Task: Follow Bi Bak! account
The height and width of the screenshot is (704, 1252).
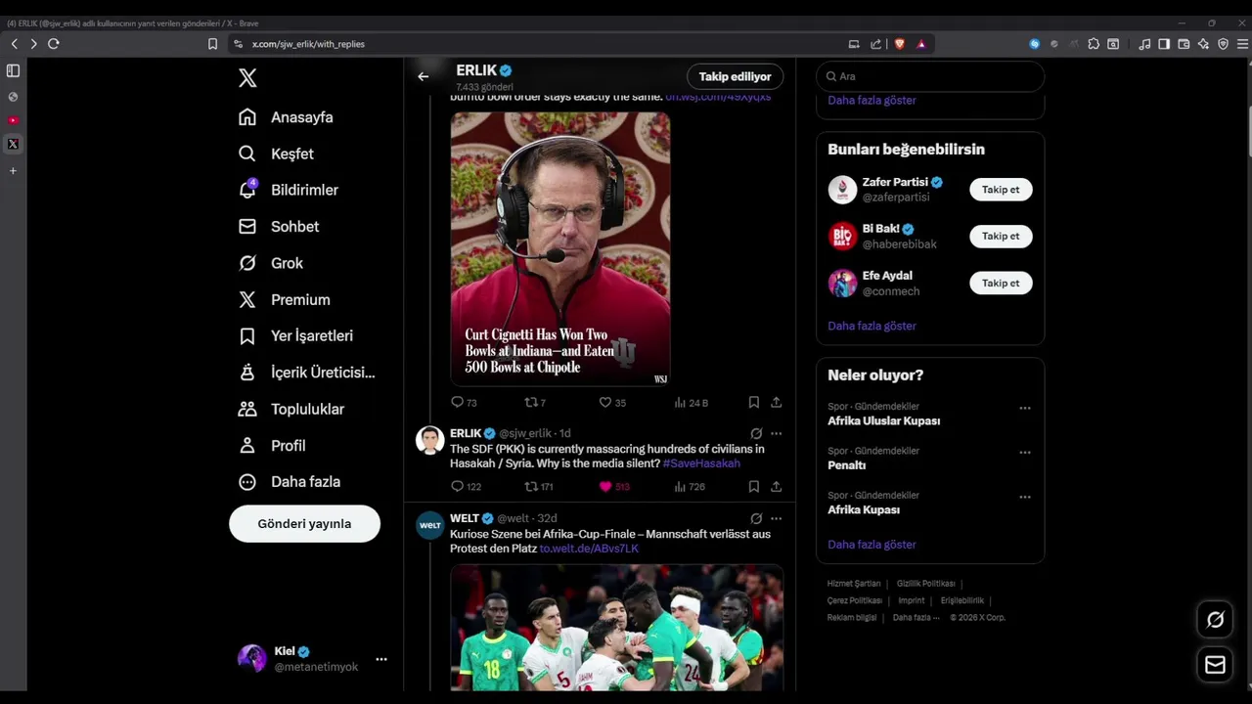Action: (1001, 236)
